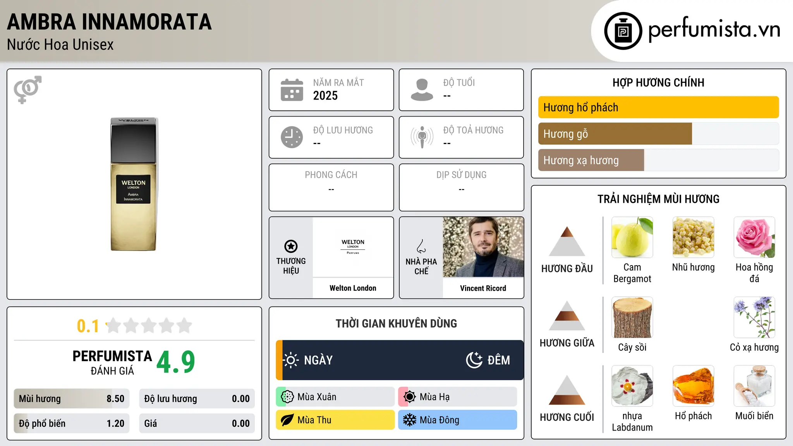Click the nose icon above Nhà Pha Chế
This screenshot has width=793, height=446.
pos(421,246)
